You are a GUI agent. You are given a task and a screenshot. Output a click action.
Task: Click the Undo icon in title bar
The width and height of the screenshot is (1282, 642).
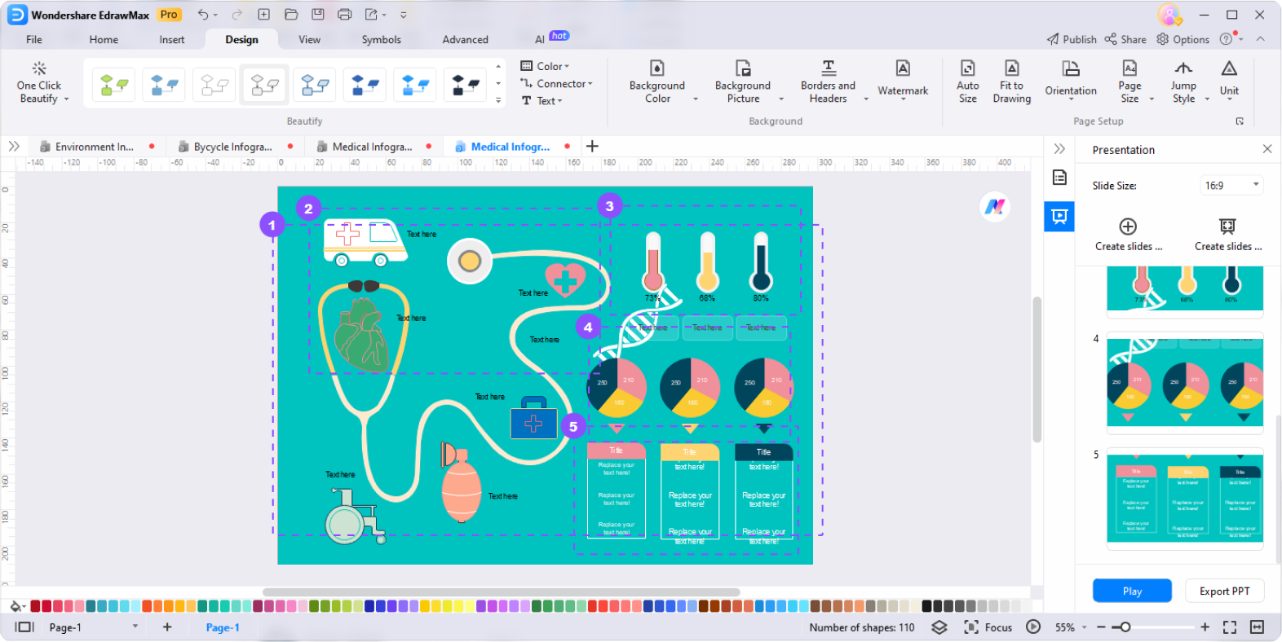click(x=203, y=15)
